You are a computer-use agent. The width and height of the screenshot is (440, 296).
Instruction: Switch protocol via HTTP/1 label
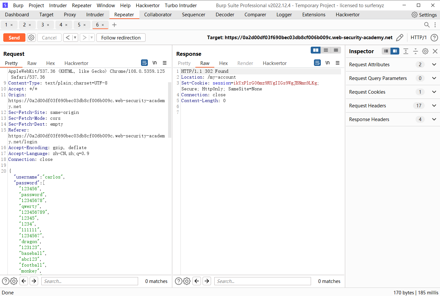[x=419, y=38]
